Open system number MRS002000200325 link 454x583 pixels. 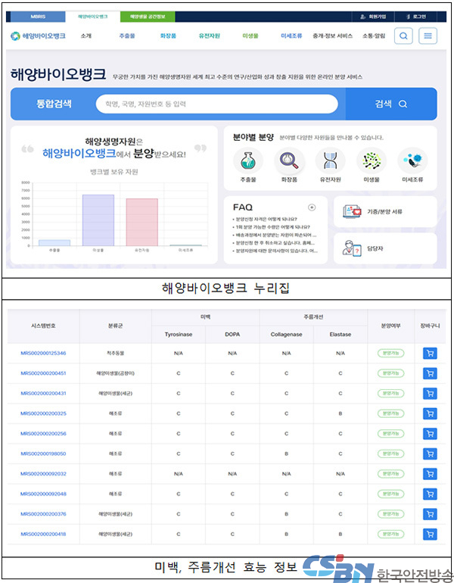point(43,413)
